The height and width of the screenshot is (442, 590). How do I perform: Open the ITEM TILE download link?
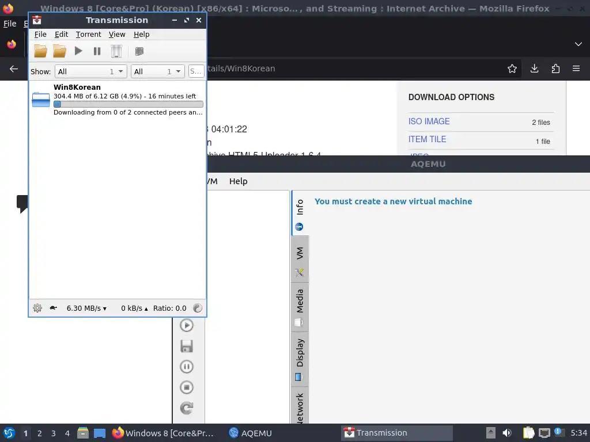(427, 139)
